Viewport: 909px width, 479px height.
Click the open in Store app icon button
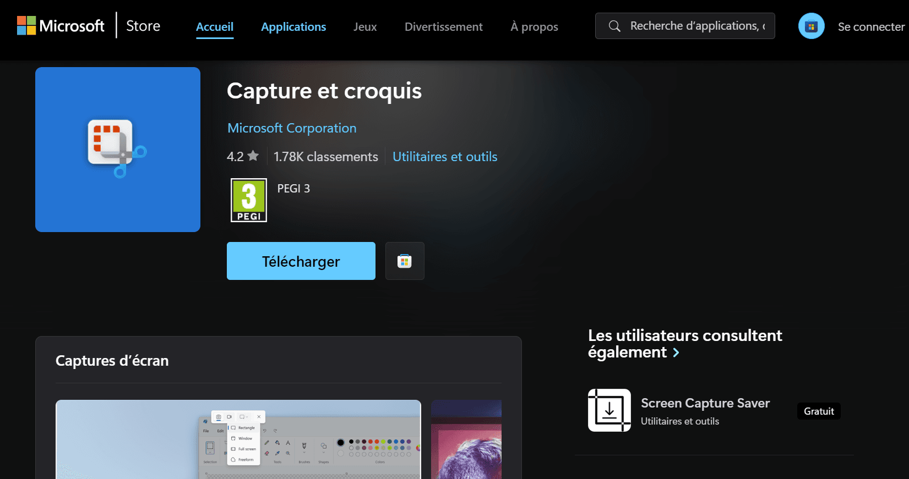click(x=405, y=261)
